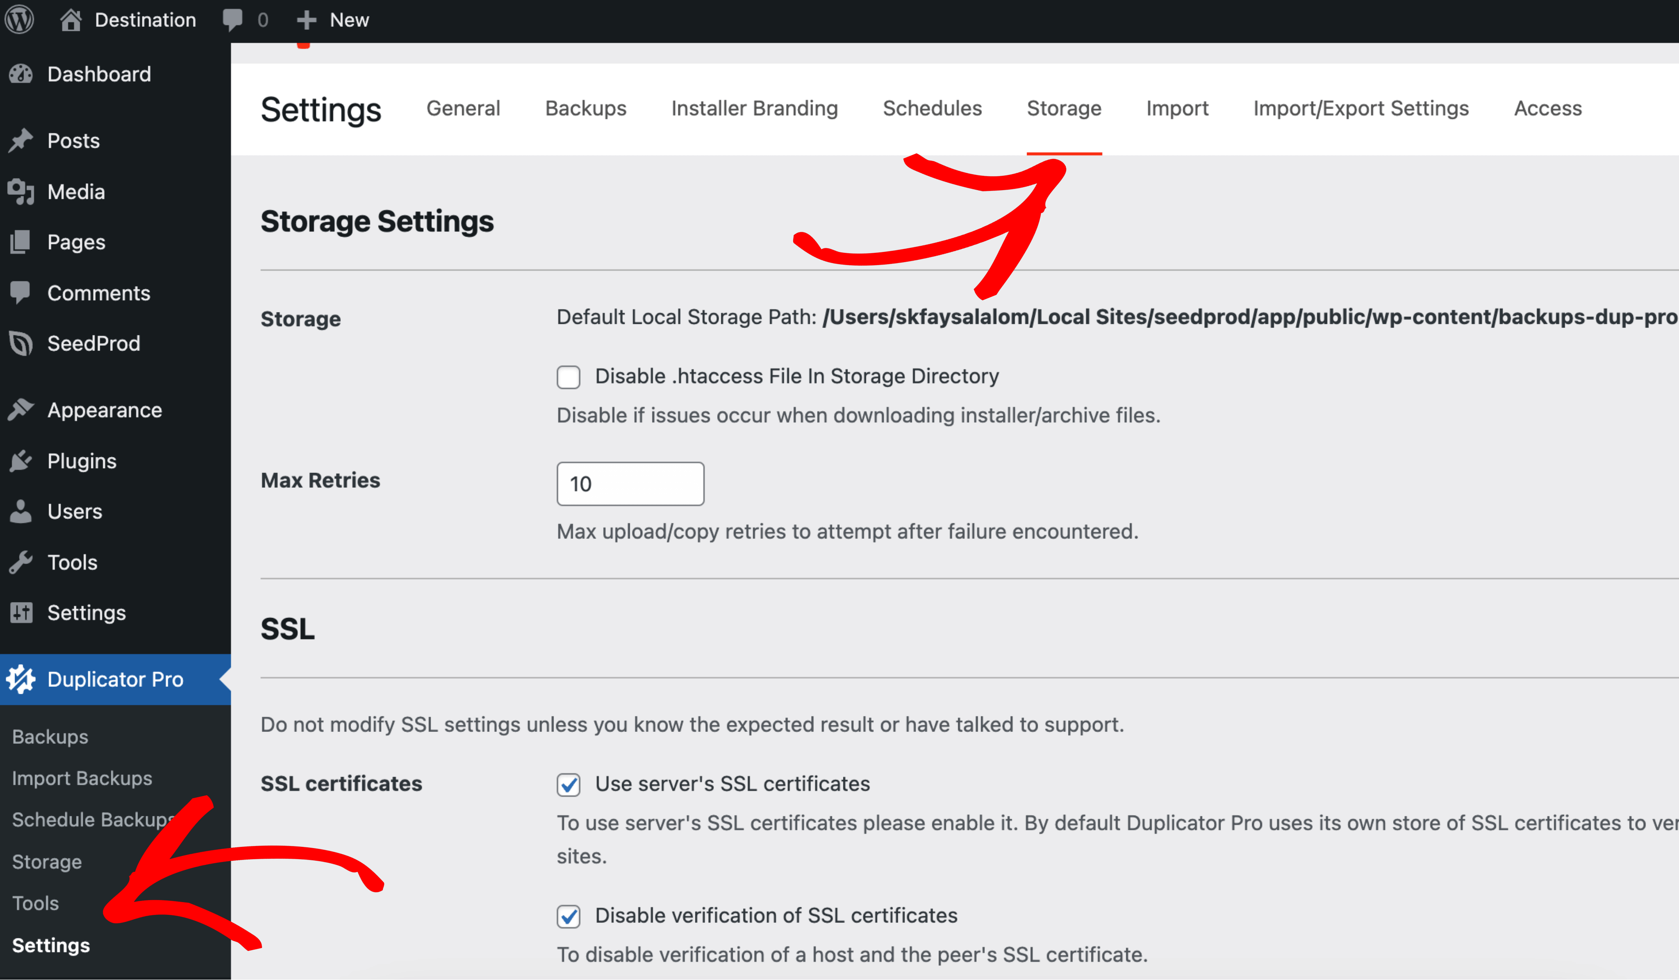Image resolution: width=1679 pixels, height=980 pixels.
Task: Go to Settings submenu under Duplicator Pro
Action: tap(51, 946)
